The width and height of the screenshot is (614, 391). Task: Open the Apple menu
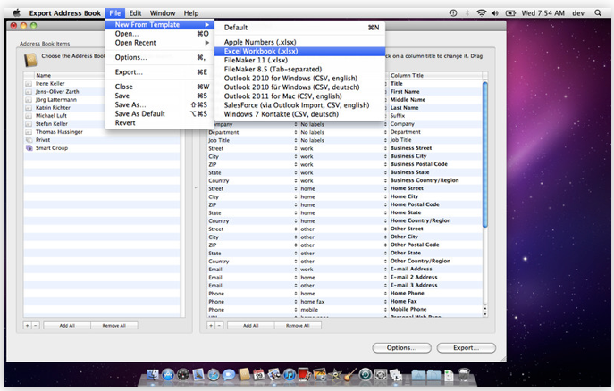click(17, 12)
